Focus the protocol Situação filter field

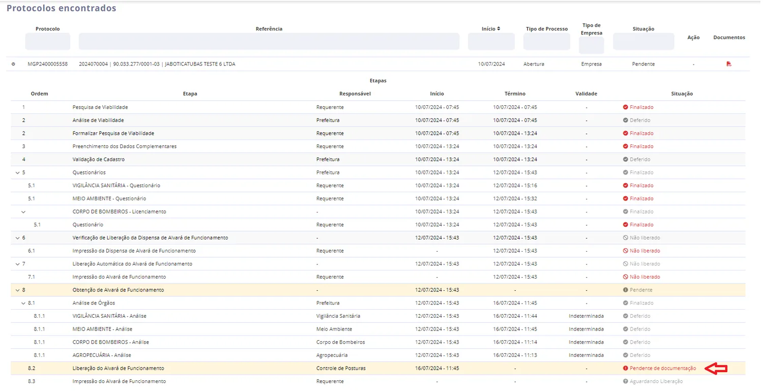[643, 42]
